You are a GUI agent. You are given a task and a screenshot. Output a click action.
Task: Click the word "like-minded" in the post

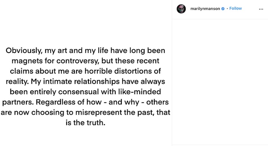139,92
